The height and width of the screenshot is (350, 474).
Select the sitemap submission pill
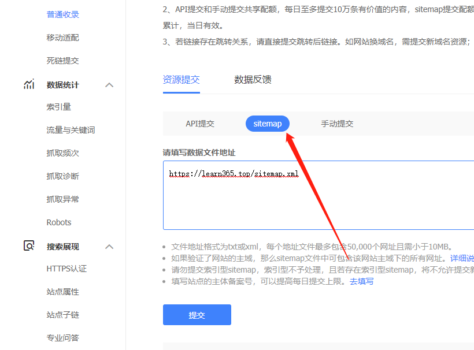tap(267, 124)
